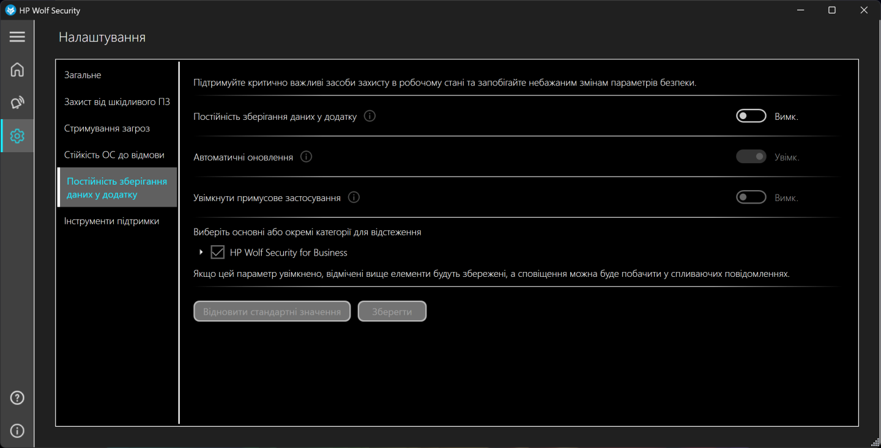Click Відновити стандартні значення button
Viewport: 881px width, 448px height.
(x=272, y=312)
